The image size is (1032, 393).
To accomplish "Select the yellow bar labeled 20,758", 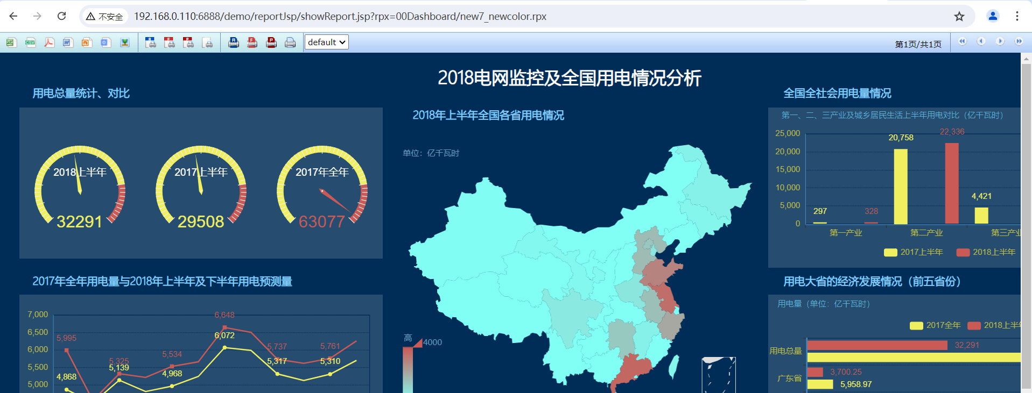I will (901, 187).
